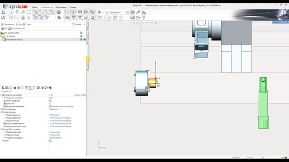This screenshot has height=162, width=289.
Task: Switch to the Моделирование vertical tab
Action: [88, 64]
